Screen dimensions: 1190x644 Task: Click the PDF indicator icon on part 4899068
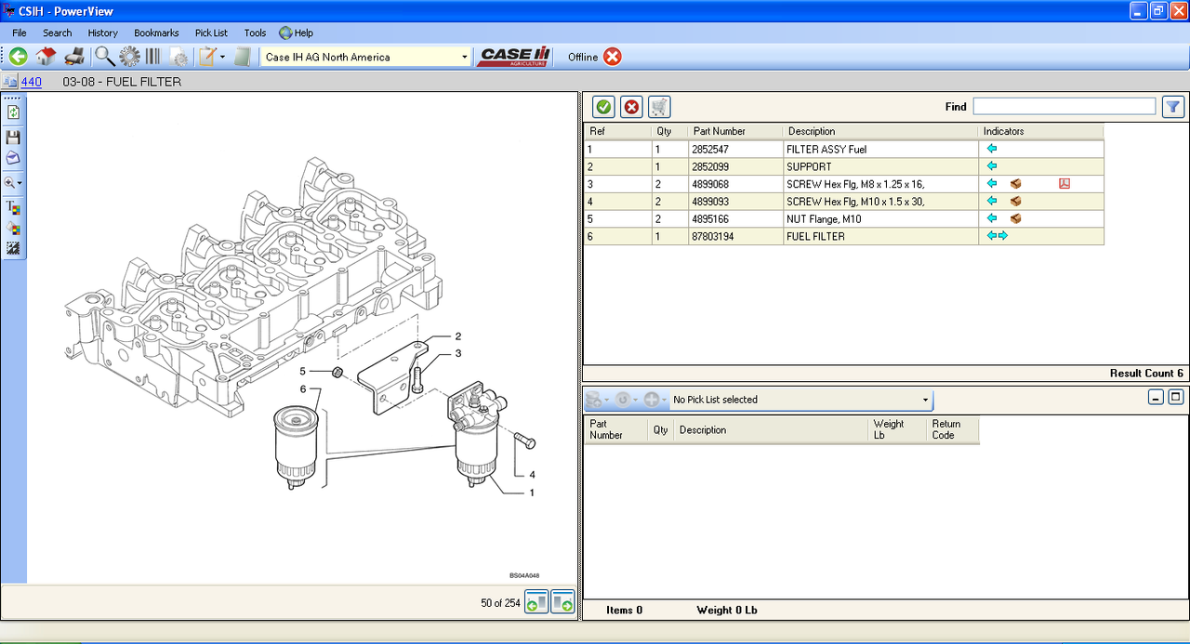(x=1064, y=184)
